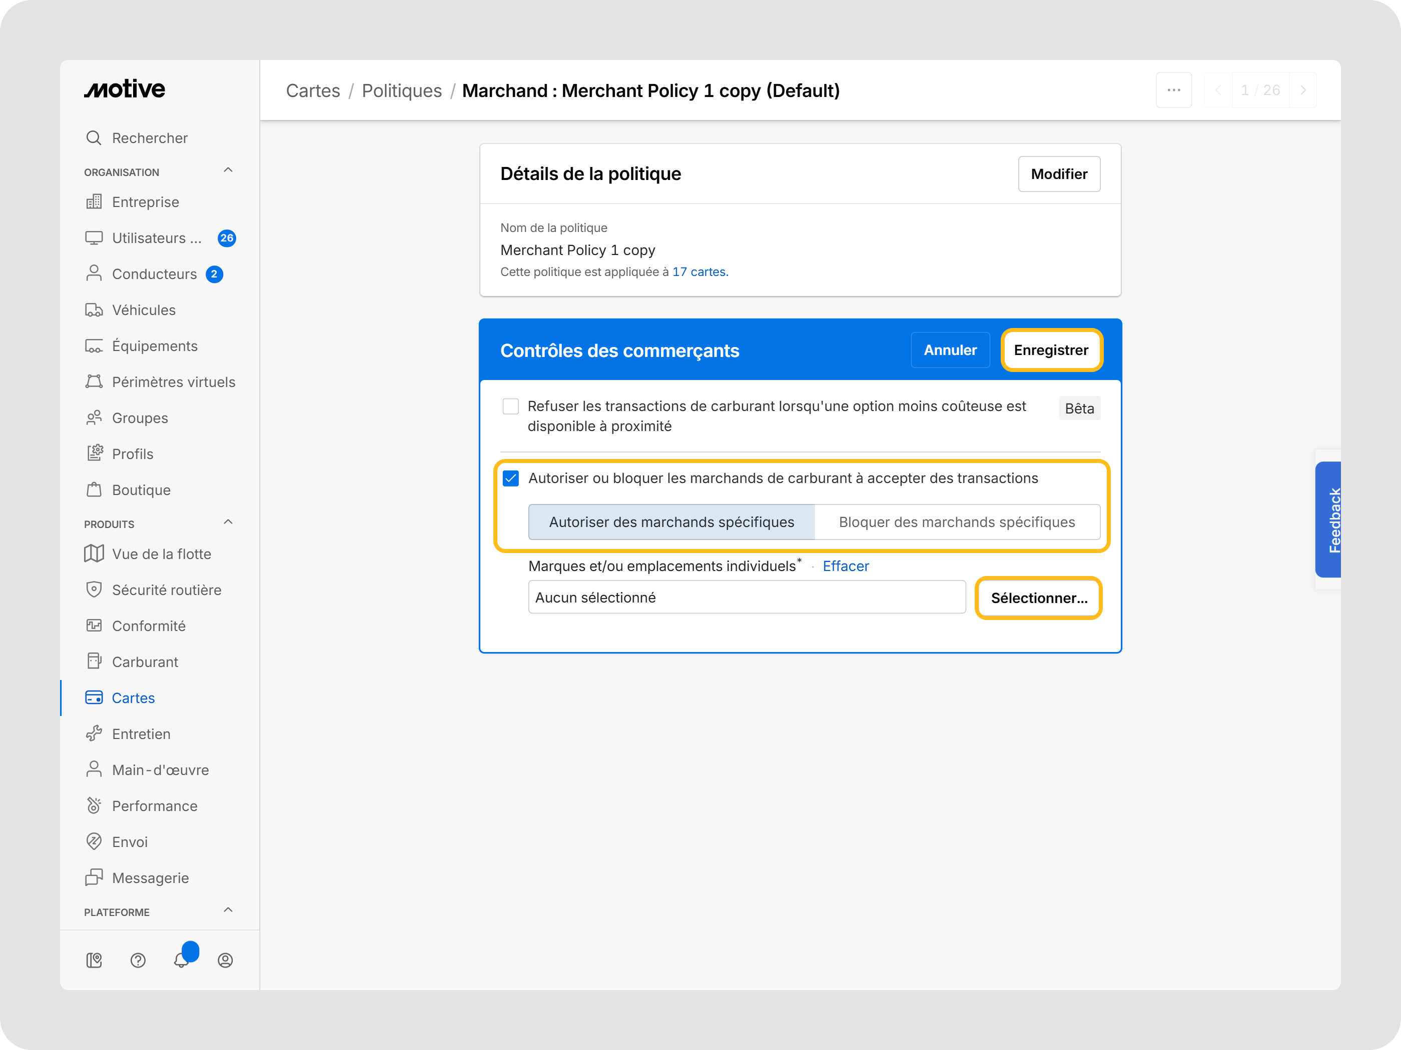Click the Aucun sélectionné field
This screenshot has width=1401, height=1050.
pos(747,597)
